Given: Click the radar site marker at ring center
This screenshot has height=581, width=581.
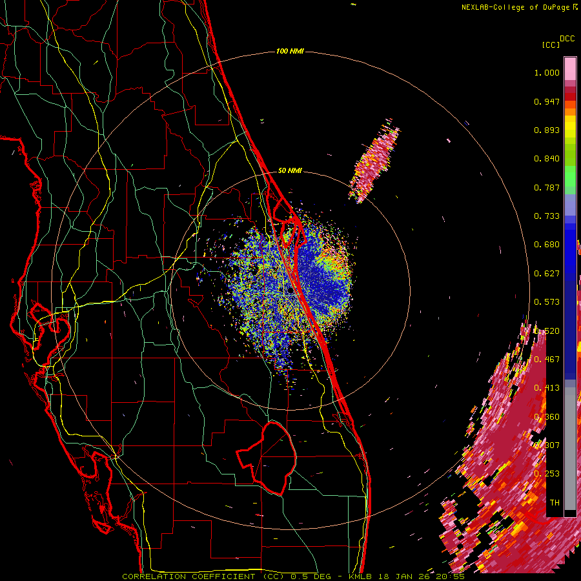Looking at the screenshot, I should (290, 291).
